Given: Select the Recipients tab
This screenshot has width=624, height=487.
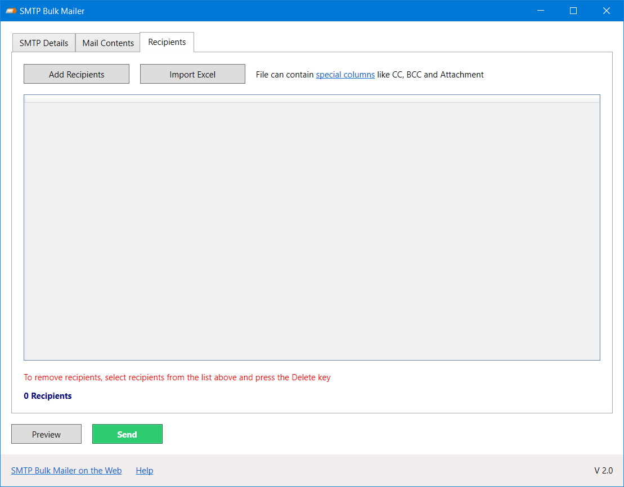Looking at the screenshot, I should (167, 42).
